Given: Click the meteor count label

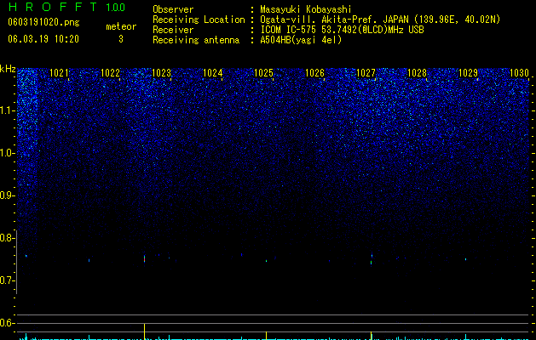Looking at the screenshot, I should [x=121, y=26].
